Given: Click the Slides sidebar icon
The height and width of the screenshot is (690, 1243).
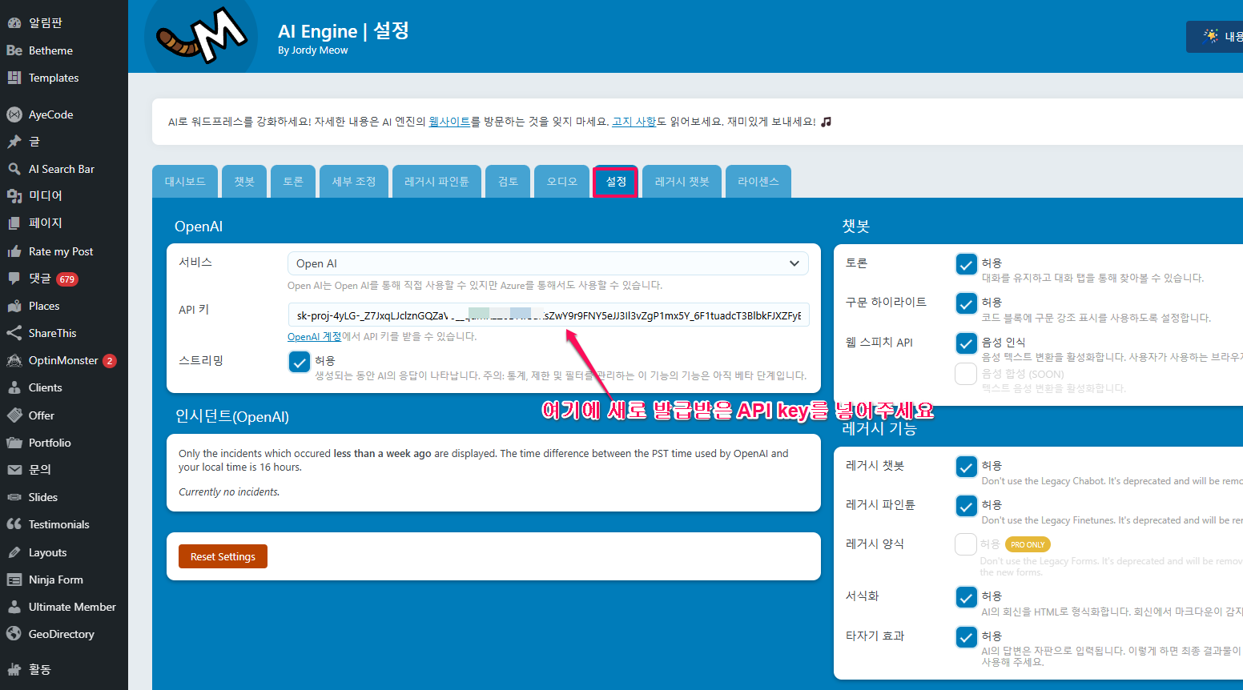Looking at the screenshot, I should (x=14, y=497).
